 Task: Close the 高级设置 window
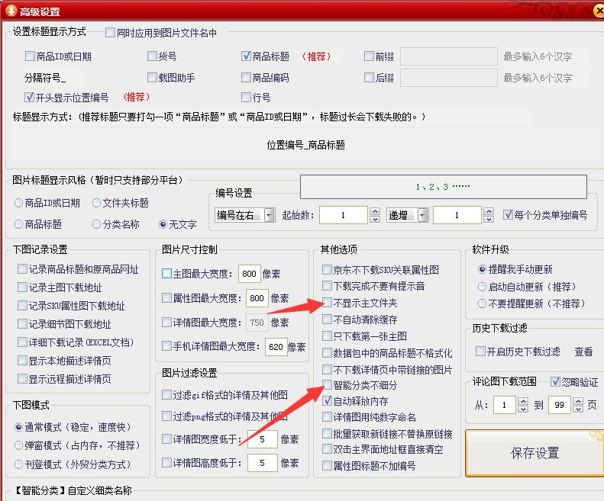tap(599, 11)
